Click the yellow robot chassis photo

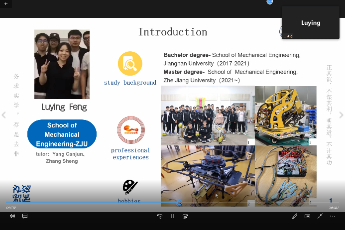pyautogui.click(x=285, y=115)
